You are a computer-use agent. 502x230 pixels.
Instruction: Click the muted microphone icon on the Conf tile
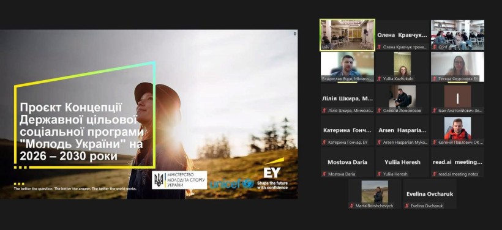click(435, 46)
